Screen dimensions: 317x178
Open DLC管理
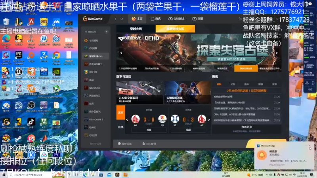[x=149, y=144]
